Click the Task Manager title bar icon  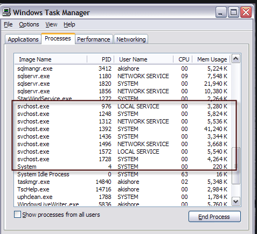pyautogui.click(x=6, y=12)
